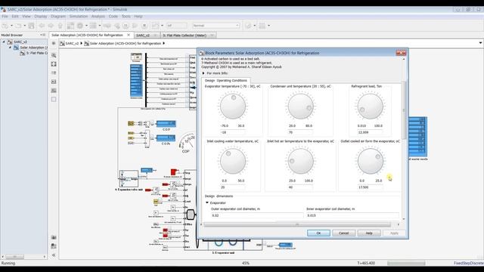Open the Simulation menu
The width and height of the screenshot is (484, 272).
coord(79,17)
